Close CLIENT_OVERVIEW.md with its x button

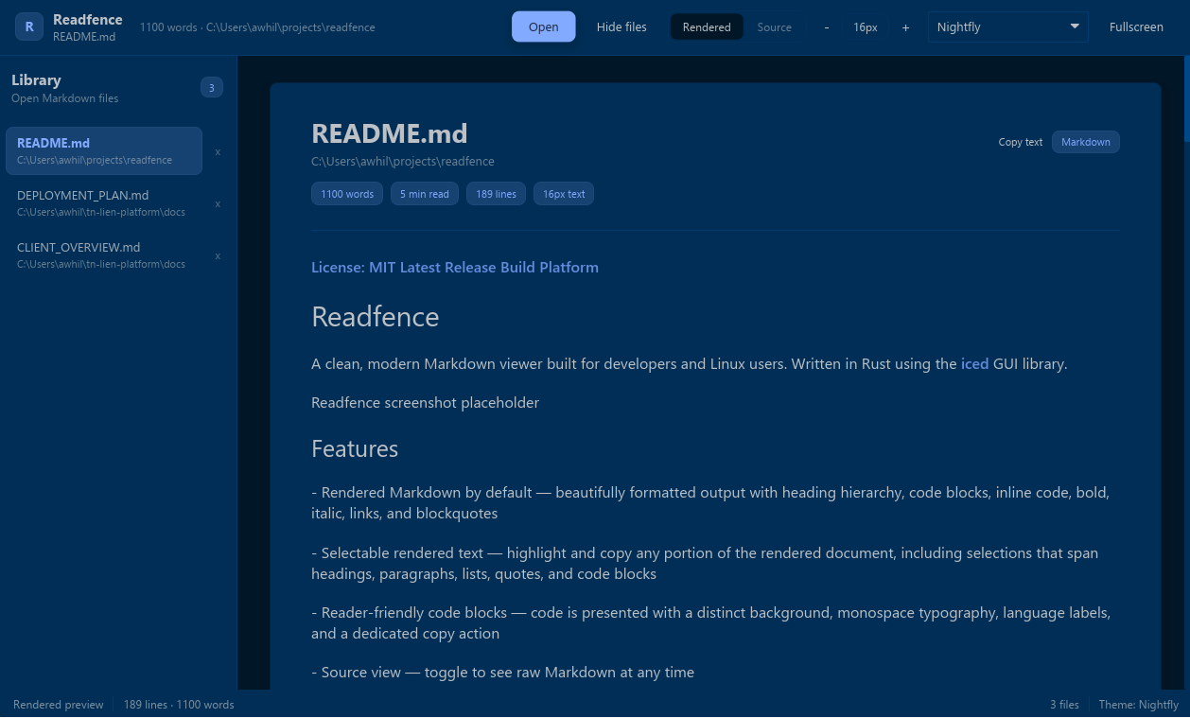218,255
